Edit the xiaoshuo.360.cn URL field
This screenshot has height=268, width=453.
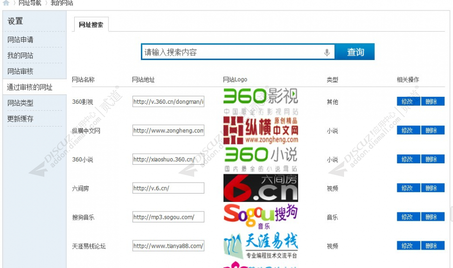click(x=168, y=159)
